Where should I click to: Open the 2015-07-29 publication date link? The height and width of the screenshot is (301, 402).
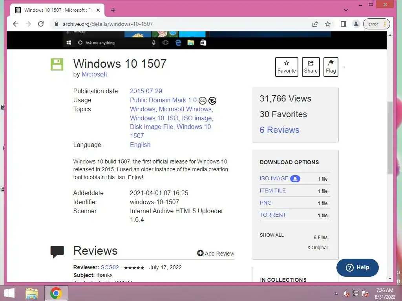pos(146,91)
